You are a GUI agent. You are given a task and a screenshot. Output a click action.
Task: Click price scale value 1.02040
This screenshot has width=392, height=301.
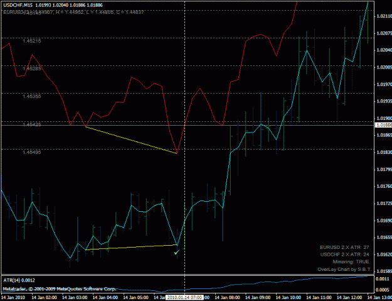384,50
